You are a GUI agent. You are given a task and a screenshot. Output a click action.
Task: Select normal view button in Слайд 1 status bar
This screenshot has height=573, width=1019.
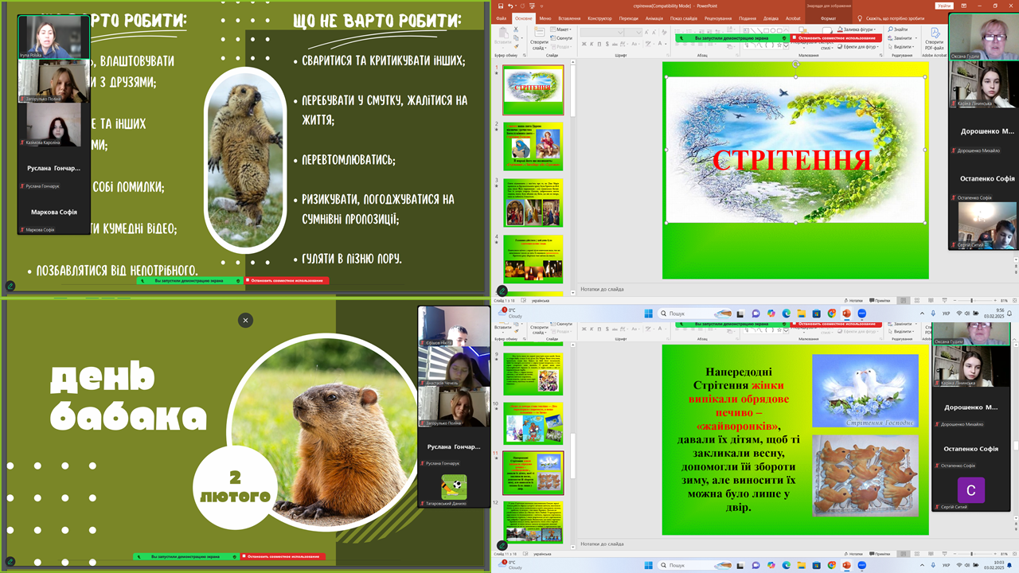903,301
